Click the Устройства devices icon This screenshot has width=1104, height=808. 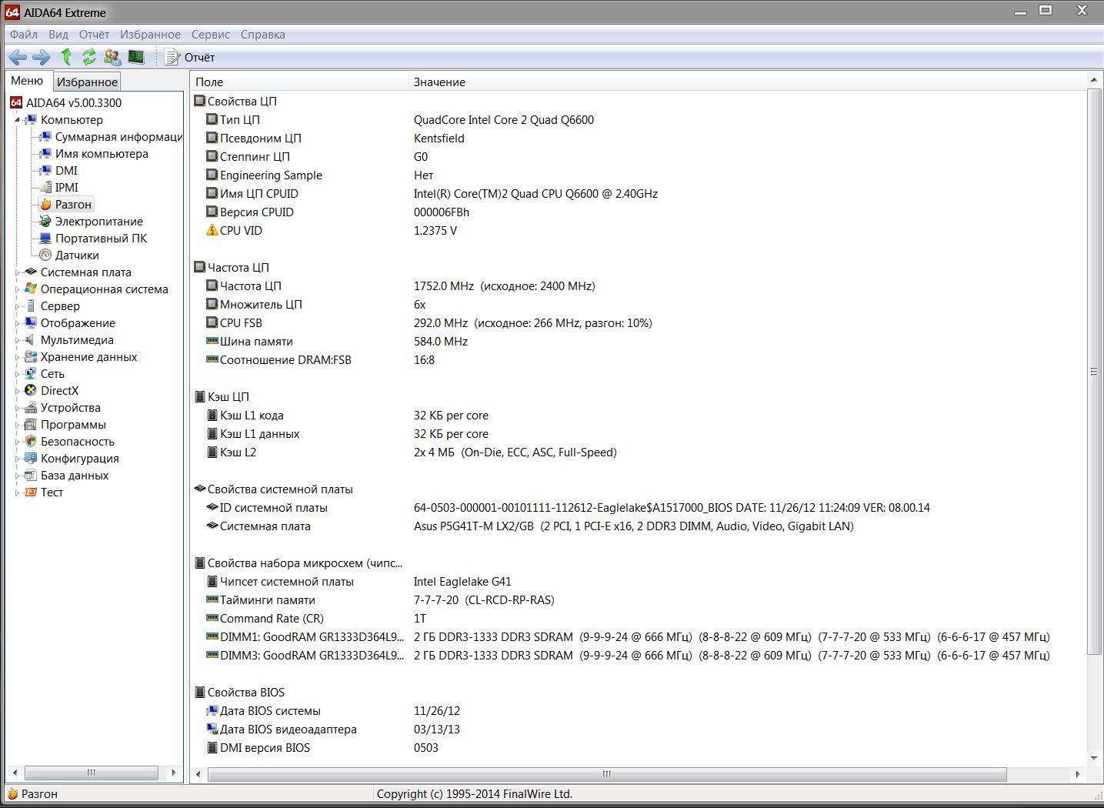click(x=31, y=407)
